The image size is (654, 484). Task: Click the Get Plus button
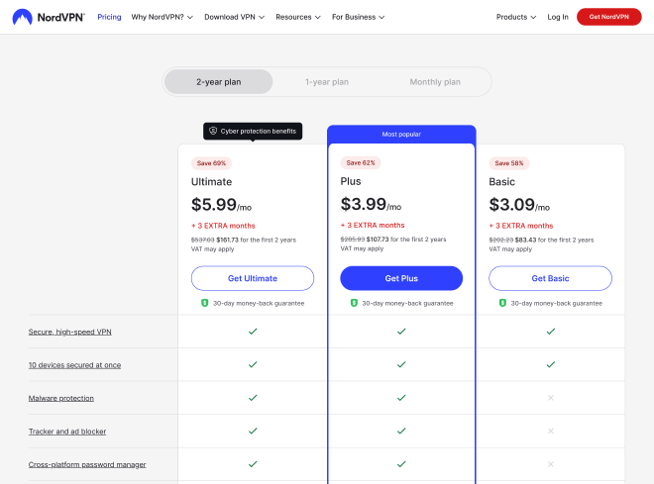(401, 278)
